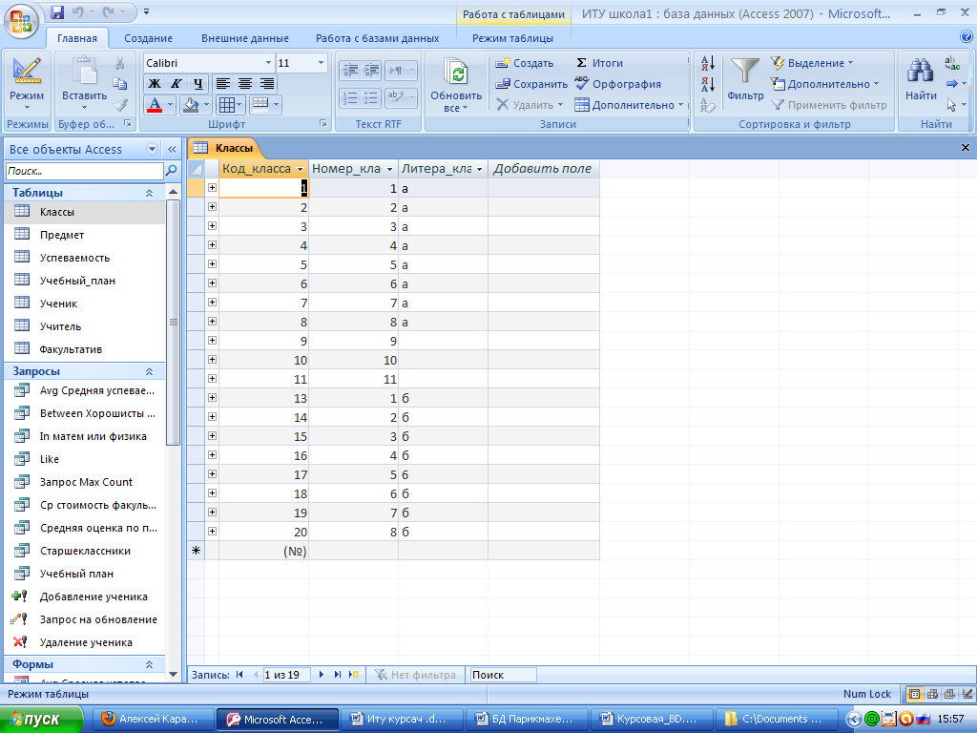977x733 pixels.
Task: Open the Старшеклассники query
Action: [x=85, y=551]
